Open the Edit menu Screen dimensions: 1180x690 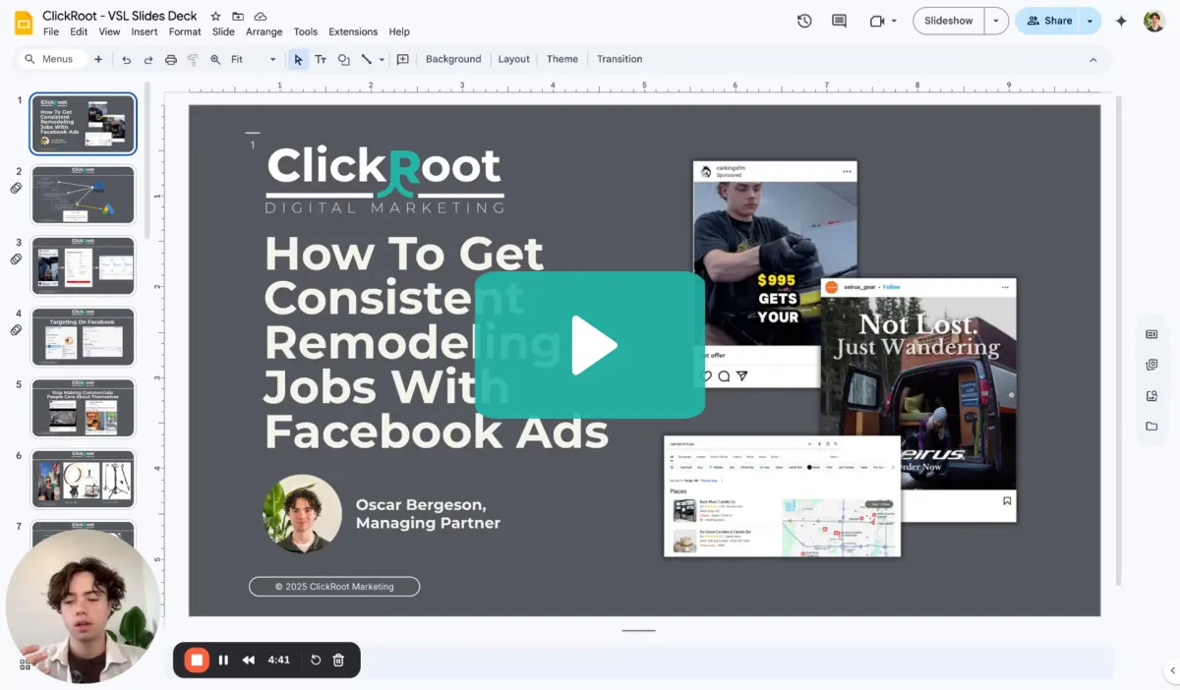[x=79, y=31]
